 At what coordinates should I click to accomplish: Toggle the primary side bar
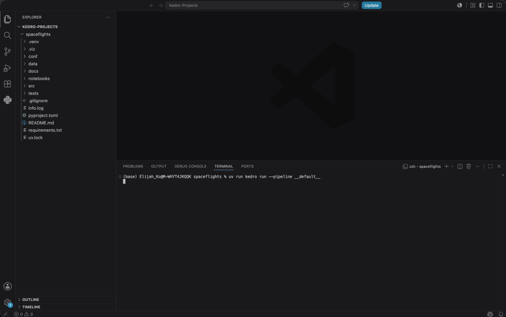(x=481, y=5)
